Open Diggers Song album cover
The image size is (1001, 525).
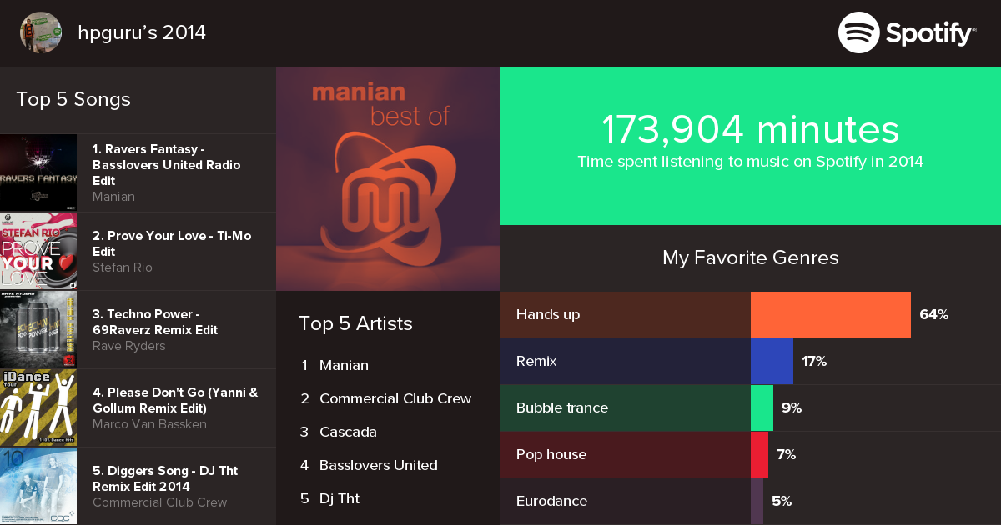tap(38, 486)
